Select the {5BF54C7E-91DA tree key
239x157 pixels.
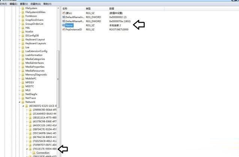[45, 129]
